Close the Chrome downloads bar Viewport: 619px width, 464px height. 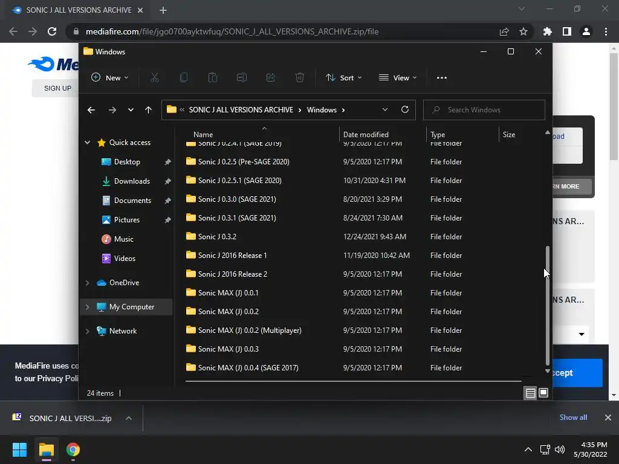click(x=608, y=417)
